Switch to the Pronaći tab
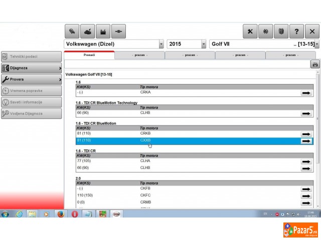 (89, 55)
